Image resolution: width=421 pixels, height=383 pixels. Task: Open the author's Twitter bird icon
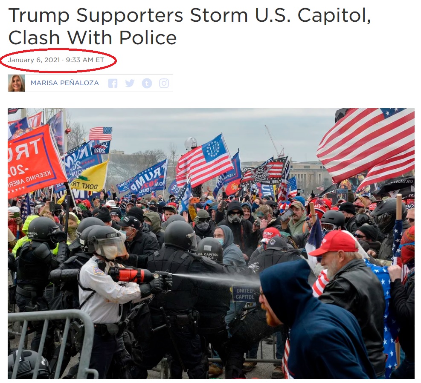pos(130,84)
